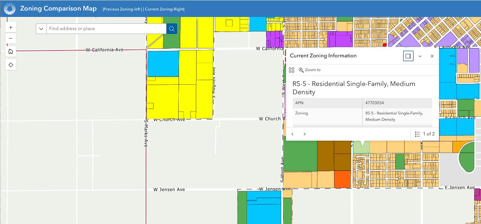The width and height of the screenshot is (481, 224).
Task: Select the orange-red parcel near Jensen Ave
Action: click(342, 179)
